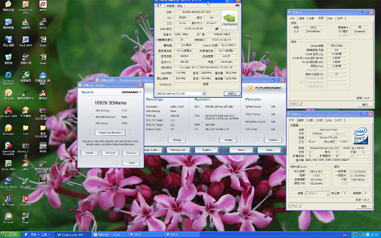
Task: Expand the 网络 taskbar toolbar menu
Action: [x=35, y=235]
